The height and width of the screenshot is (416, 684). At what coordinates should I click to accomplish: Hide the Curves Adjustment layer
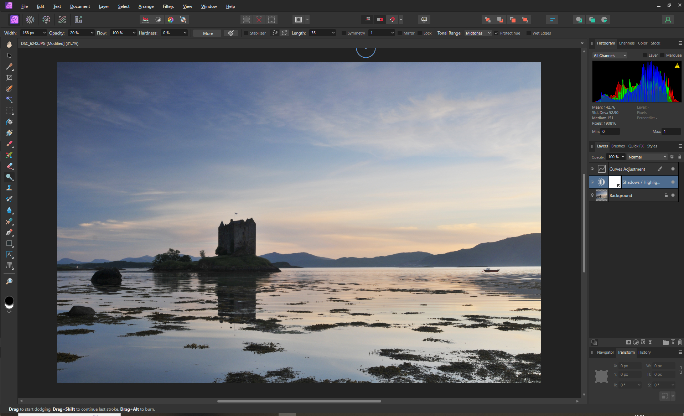point(673,169)
